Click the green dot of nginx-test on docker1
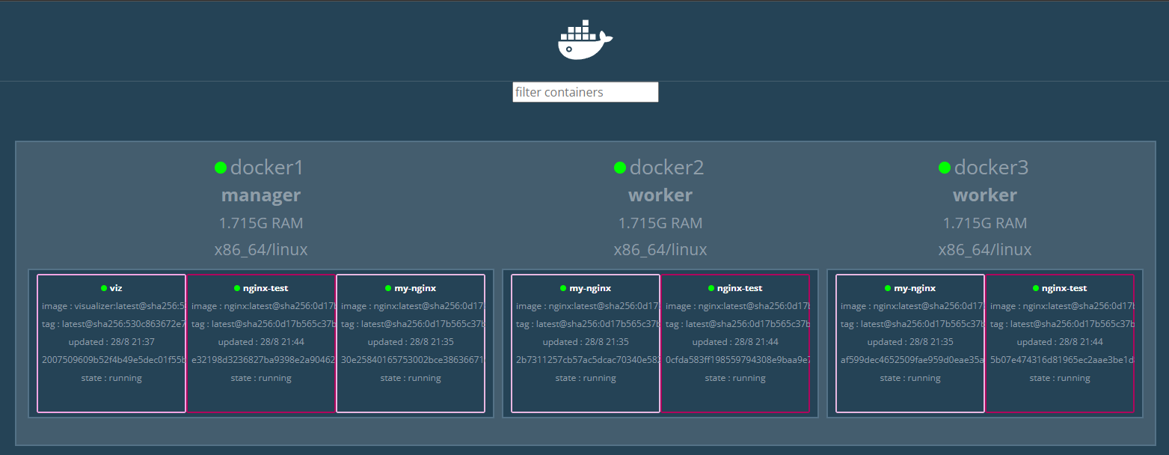1169x455 pixels. tap(236, 288)
